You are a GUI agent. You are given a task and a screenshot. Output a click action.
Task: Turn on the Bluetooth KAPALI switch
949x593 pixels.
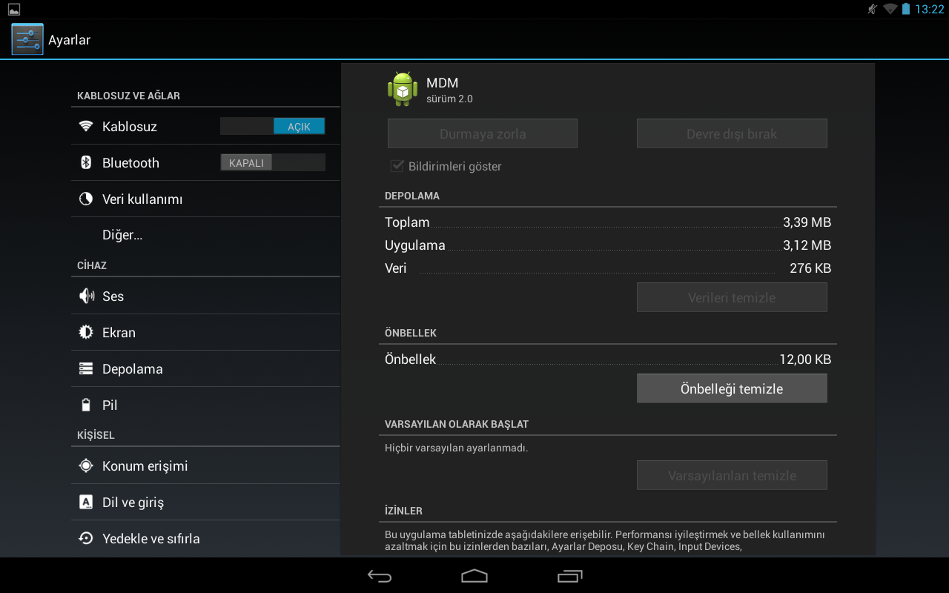pyautogui.click(x=273, y=162)
